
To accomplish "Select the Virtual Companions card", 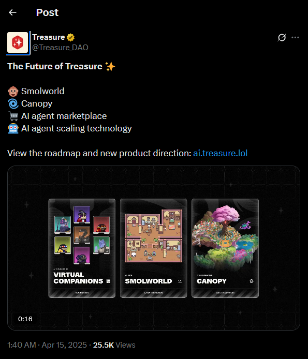I will pos(82,248).
